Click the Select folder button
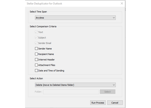 [x=107, y=92]
